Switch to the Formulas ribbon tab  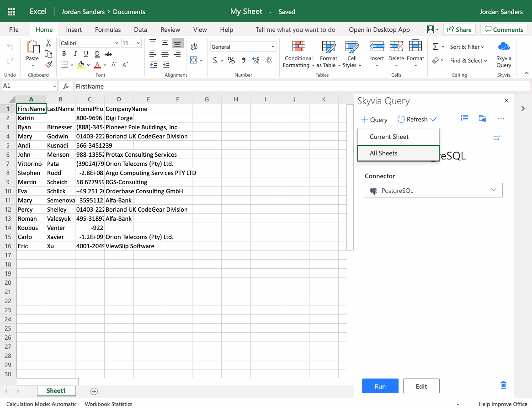(x=108, y=30)
